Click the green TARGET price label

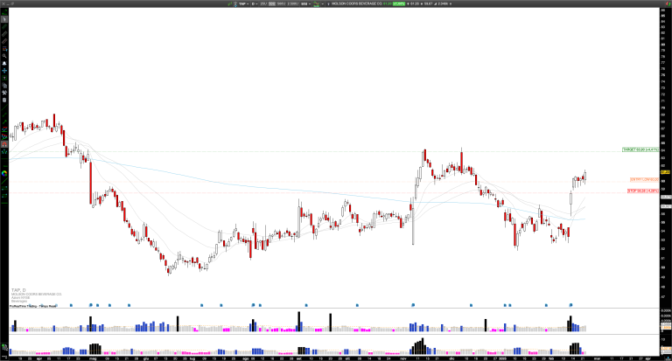[x=640, y=149]
